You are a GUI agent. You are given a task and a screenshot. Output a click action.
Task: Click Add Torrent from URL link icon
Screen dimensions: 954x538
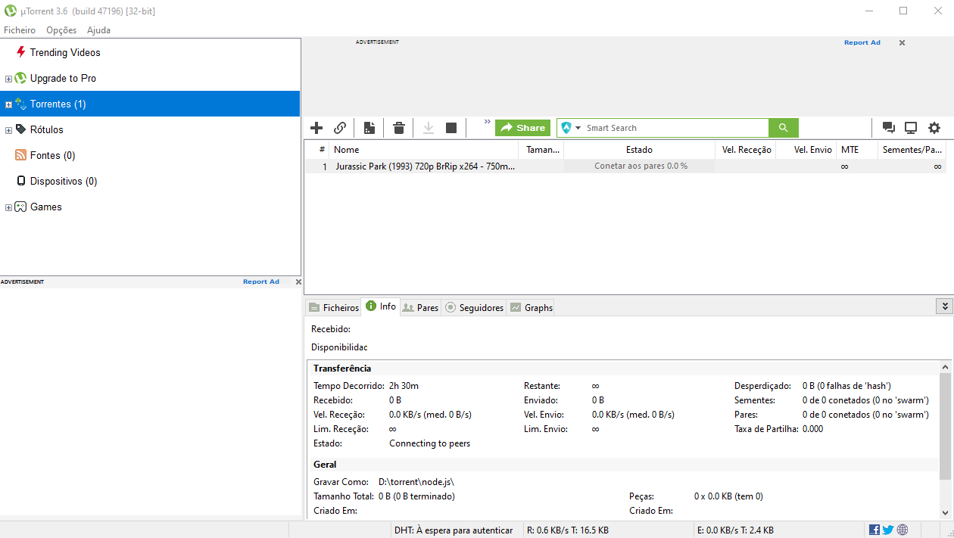coord(340,128)
